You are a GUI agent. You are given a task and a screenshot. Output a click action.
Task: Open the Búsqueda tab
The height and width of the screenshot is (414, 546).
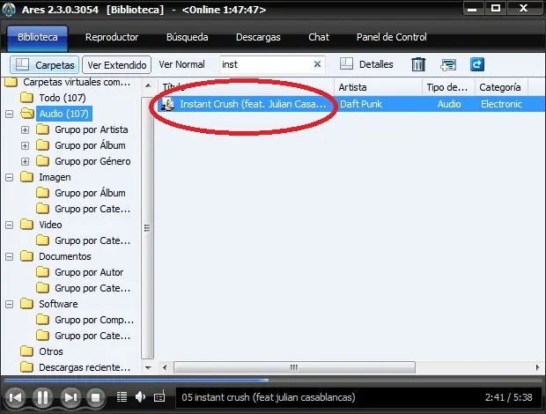[187, 37]
